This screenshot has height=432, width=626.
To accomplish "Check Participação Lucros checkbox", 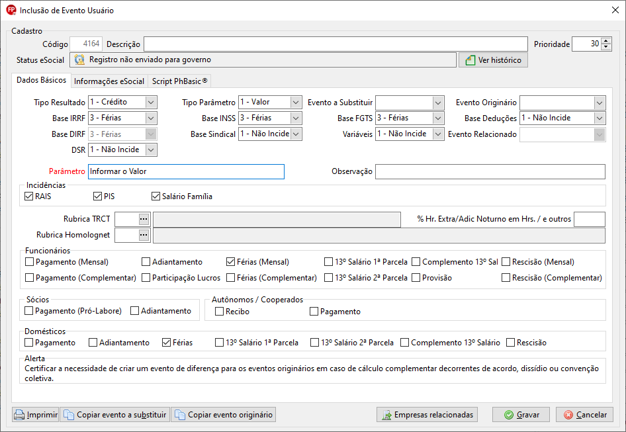I will pos(146,277).
